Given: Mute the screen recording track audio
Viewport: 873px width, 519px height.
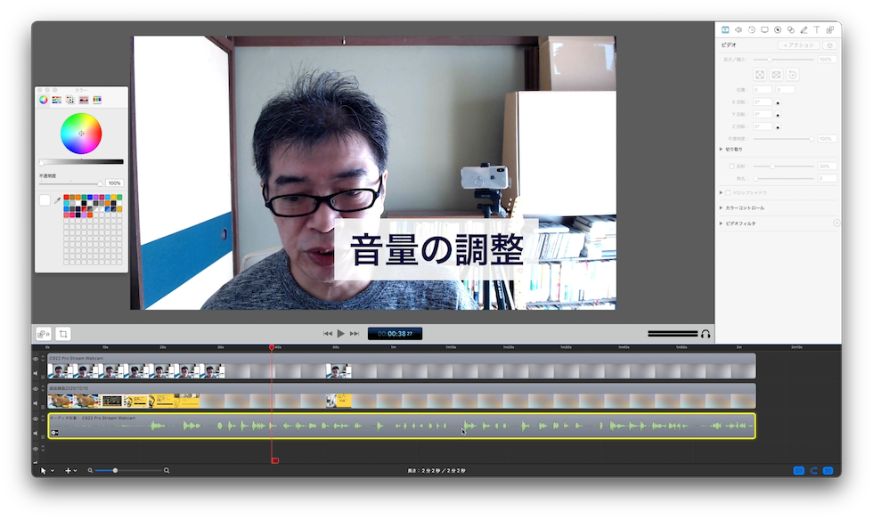Looking at the screenshot, I should click(36, 403).
